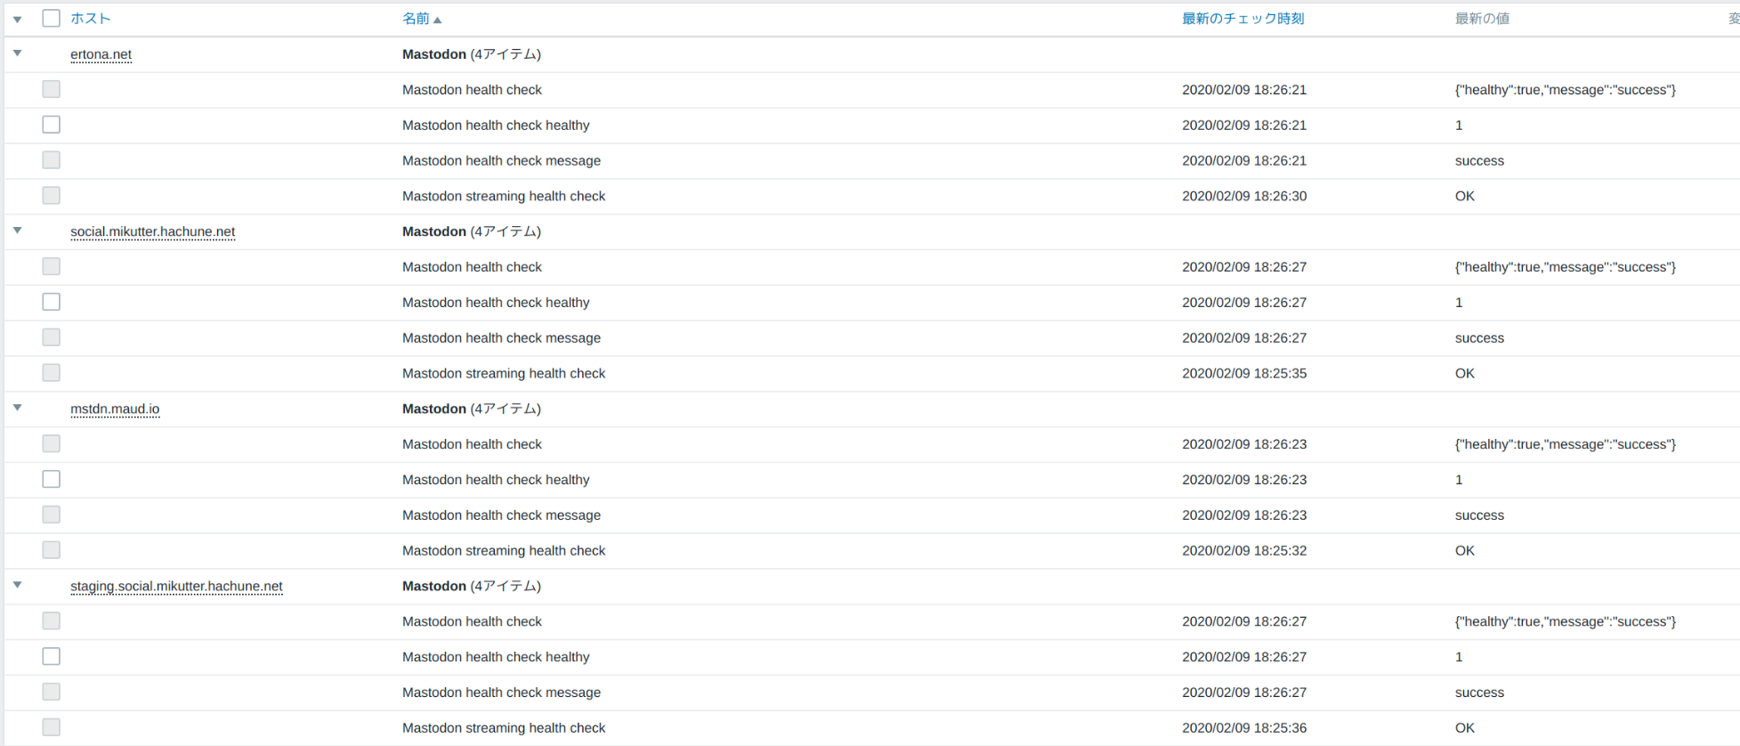The height and width of the screenshot is (746, 1740).
Task: Click mstdn.maud.io health check JSON value
Action: (x=1565, y=444)
